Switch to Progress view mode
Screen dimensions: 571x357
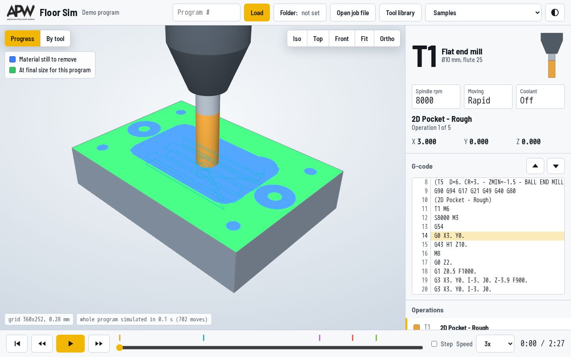22,39
